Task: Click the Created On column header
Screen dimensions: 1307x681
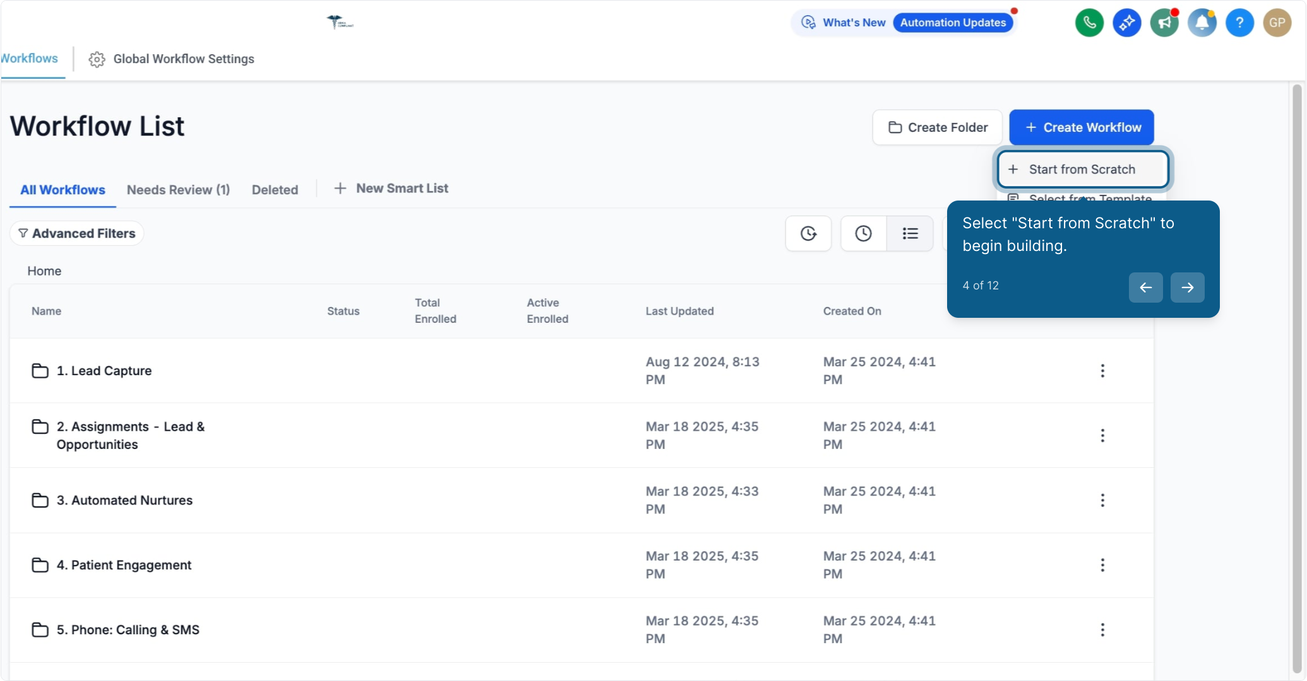Action: 852,311
